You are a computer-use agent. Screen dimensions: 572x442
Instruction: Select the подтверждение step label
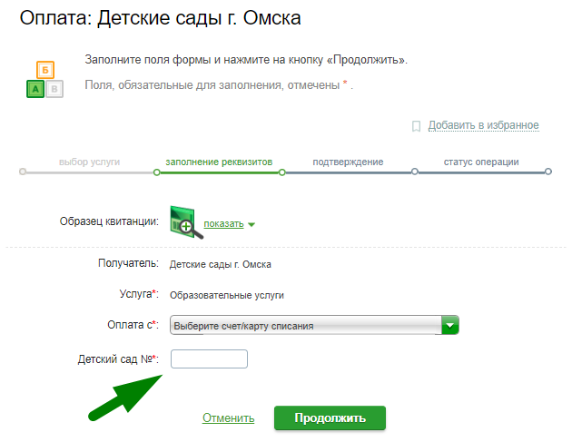click(348, 162)
